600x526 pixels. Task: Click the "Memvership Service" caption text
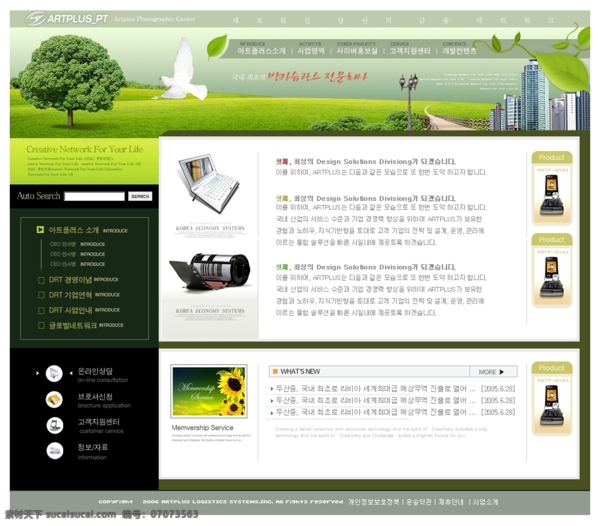click(x=202, y=428)
